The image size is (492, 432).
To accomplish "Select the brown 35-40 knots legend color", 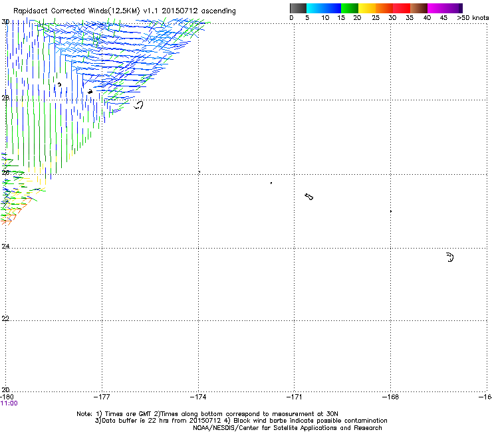I will (419, 8).
